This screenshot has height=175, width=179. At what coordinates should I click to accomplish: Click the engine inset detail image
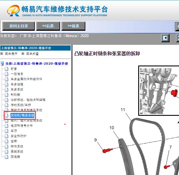(159, 91)
